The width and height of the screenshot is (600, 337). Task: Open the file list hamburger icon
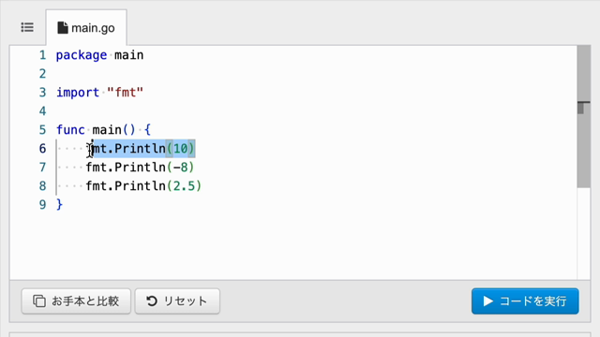[x=27, y=27]
